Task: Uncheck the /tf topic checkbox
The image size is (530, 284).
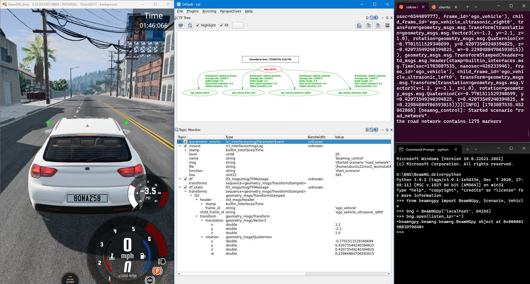Action: coord(185,179)
